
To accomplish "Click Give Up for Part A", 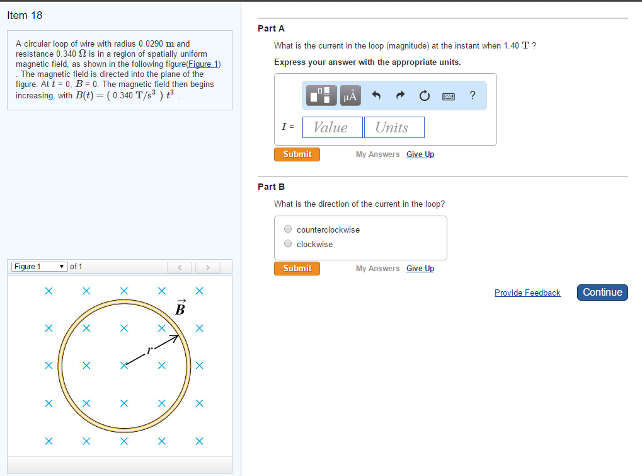I will click(420, 154).
